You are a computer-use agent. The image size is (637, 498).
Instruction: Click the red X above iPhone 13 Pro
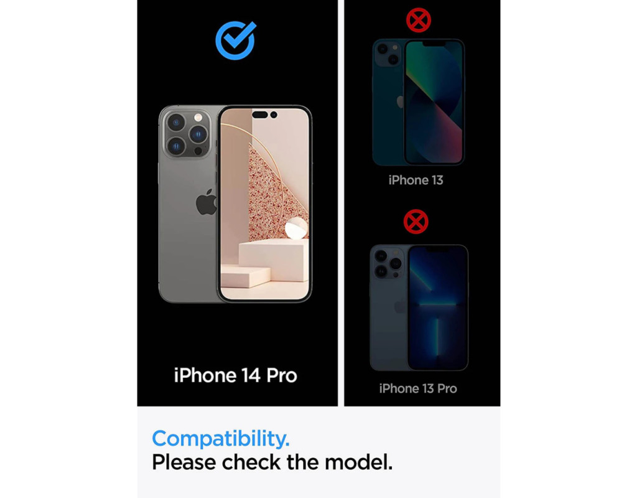click(x=416, y=222)
